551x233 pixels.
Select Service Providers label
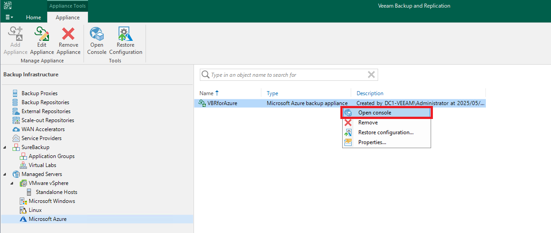click(x=41, y=138)
